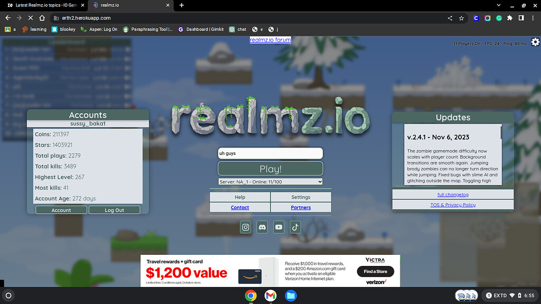The height and width of the screenshot is (304, 541).
Task: Open Files app from the shelf
Action: coord(291,296)
